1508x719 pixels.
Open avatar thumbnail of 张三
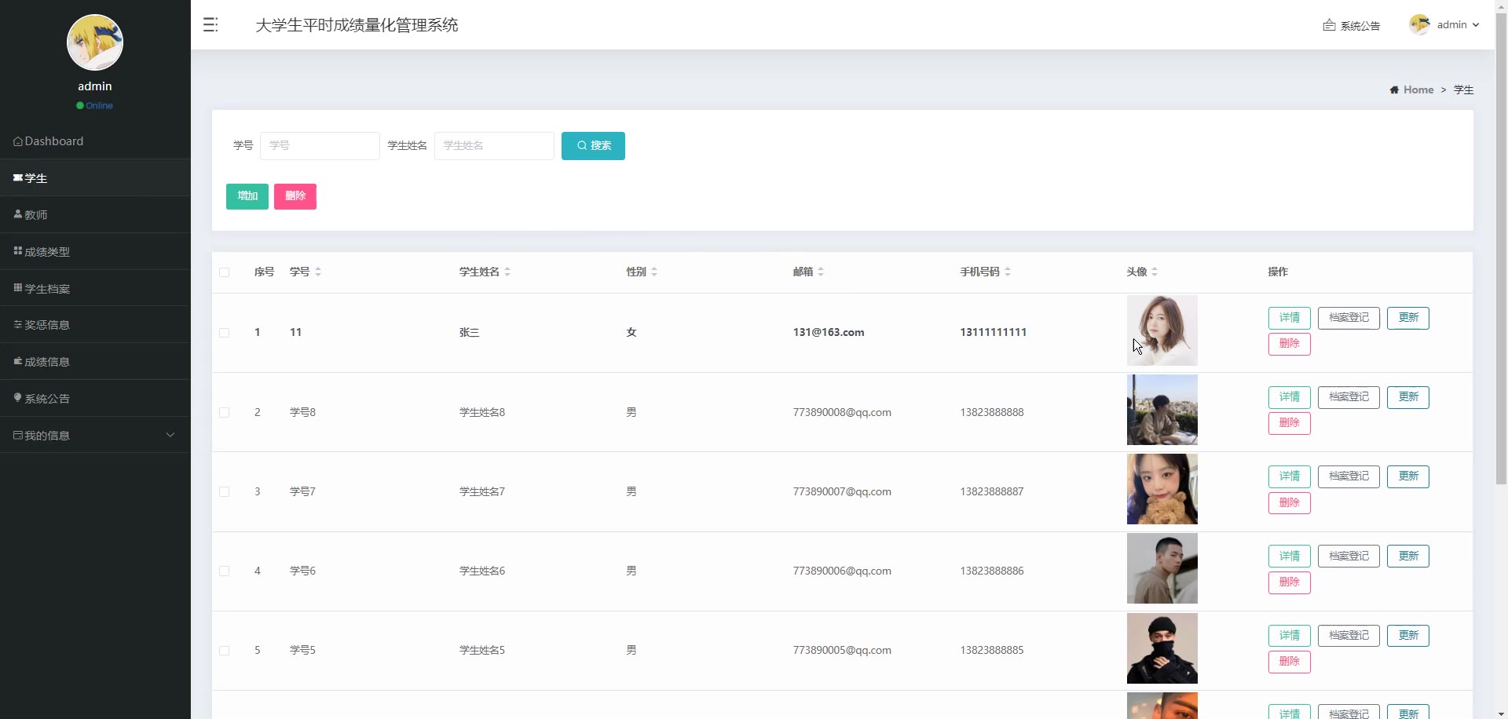point(1162,330)
